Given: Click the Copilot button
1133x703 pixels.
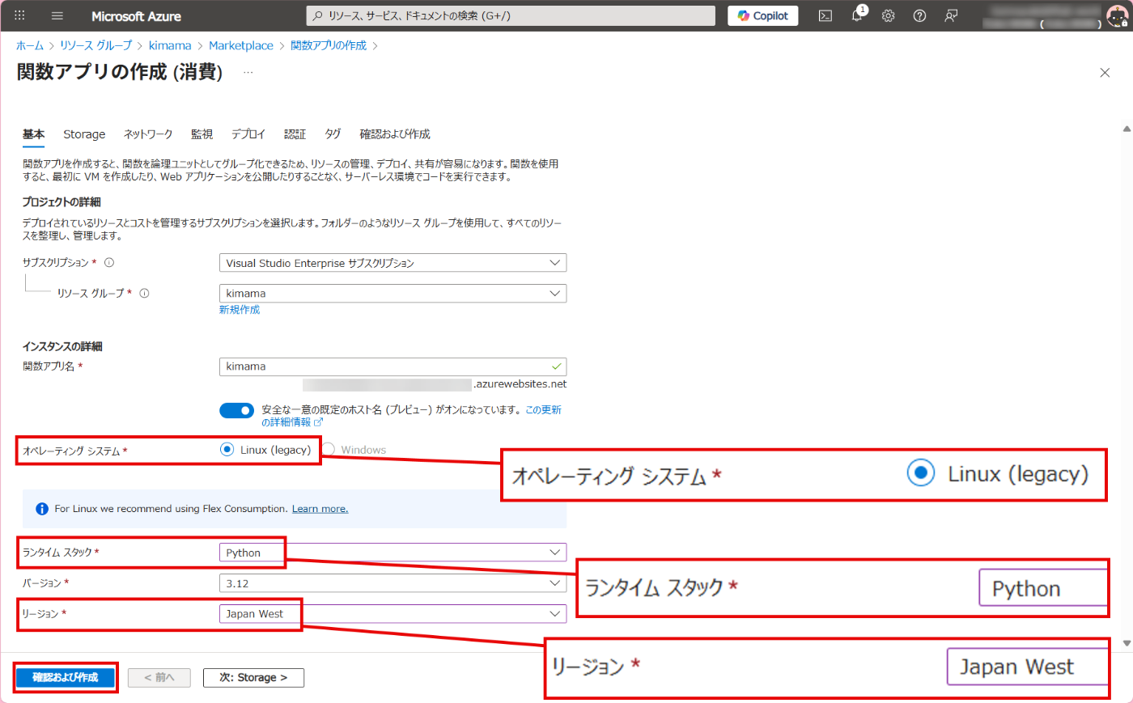Looking at the screenshot, I should 763,15.
